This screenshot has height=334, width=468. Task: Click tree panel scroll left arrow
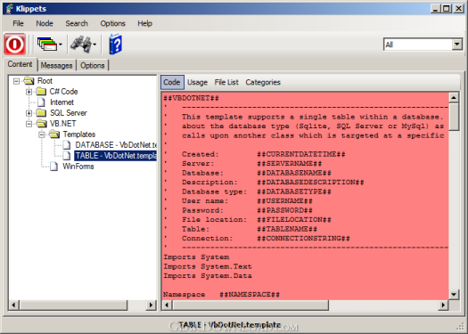tap(13, 305)
